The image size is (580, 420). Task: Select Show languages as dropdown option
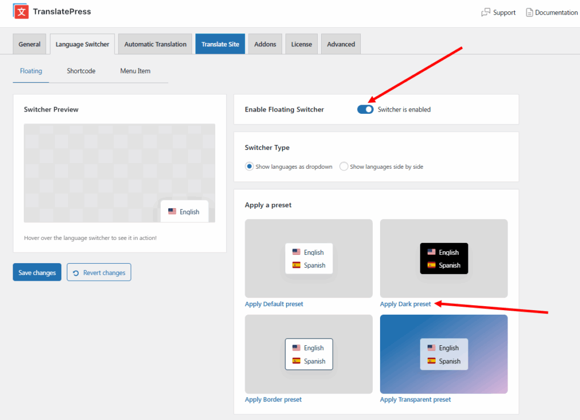[x=249, y=167]
